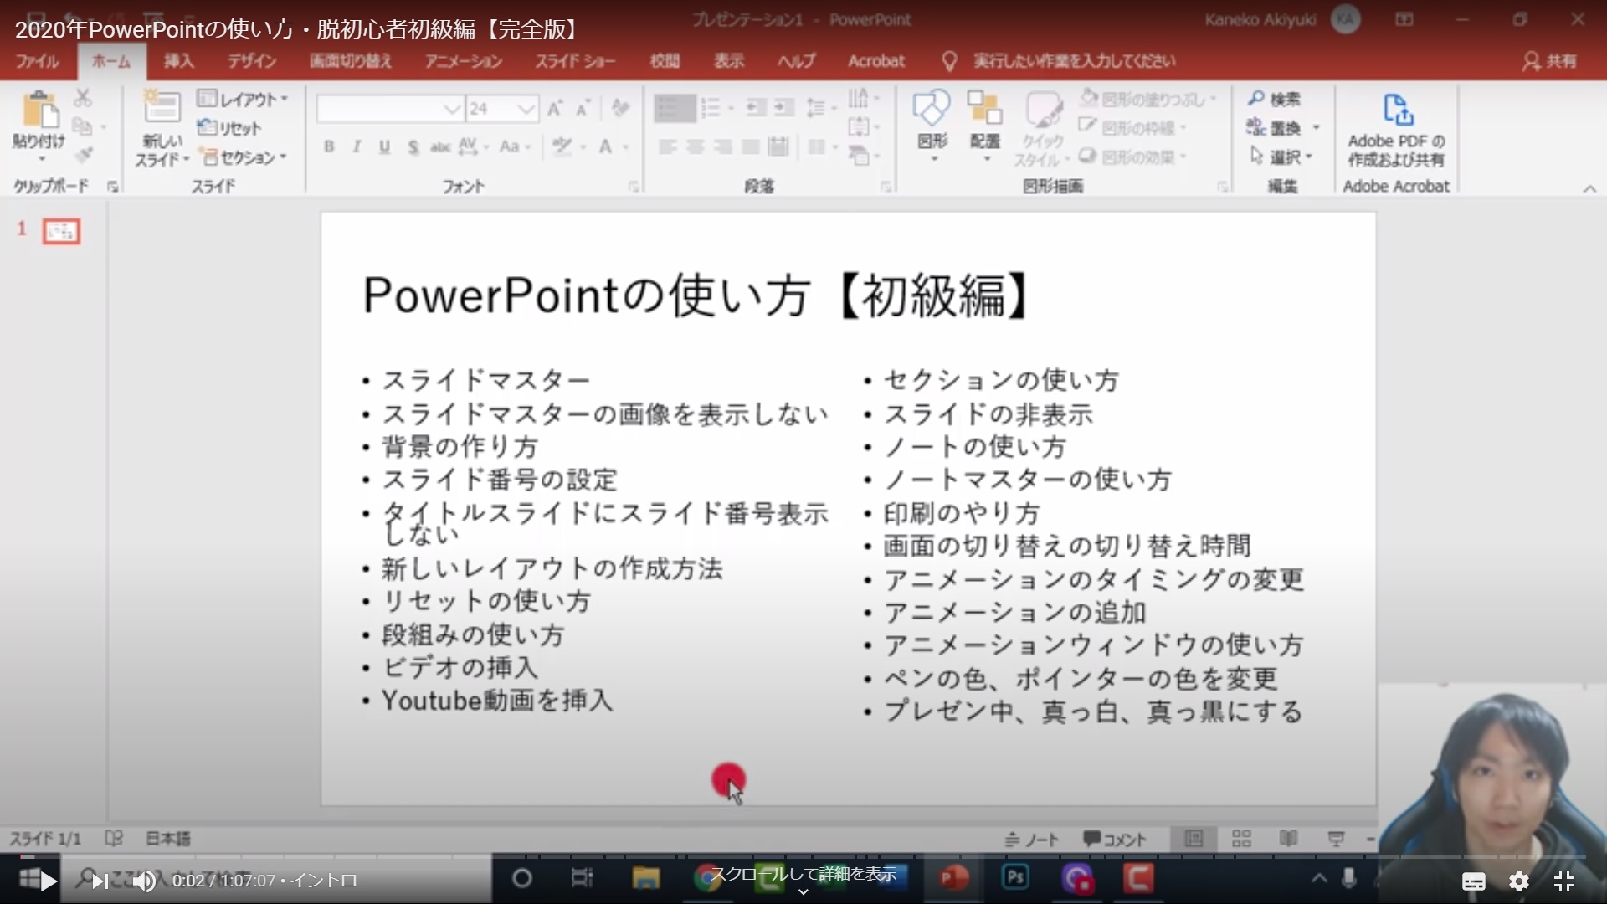The width and height of the screenshot is (1607, 904).
Task: Toggle text shadow (S)
Action: (x=413, y=147)
